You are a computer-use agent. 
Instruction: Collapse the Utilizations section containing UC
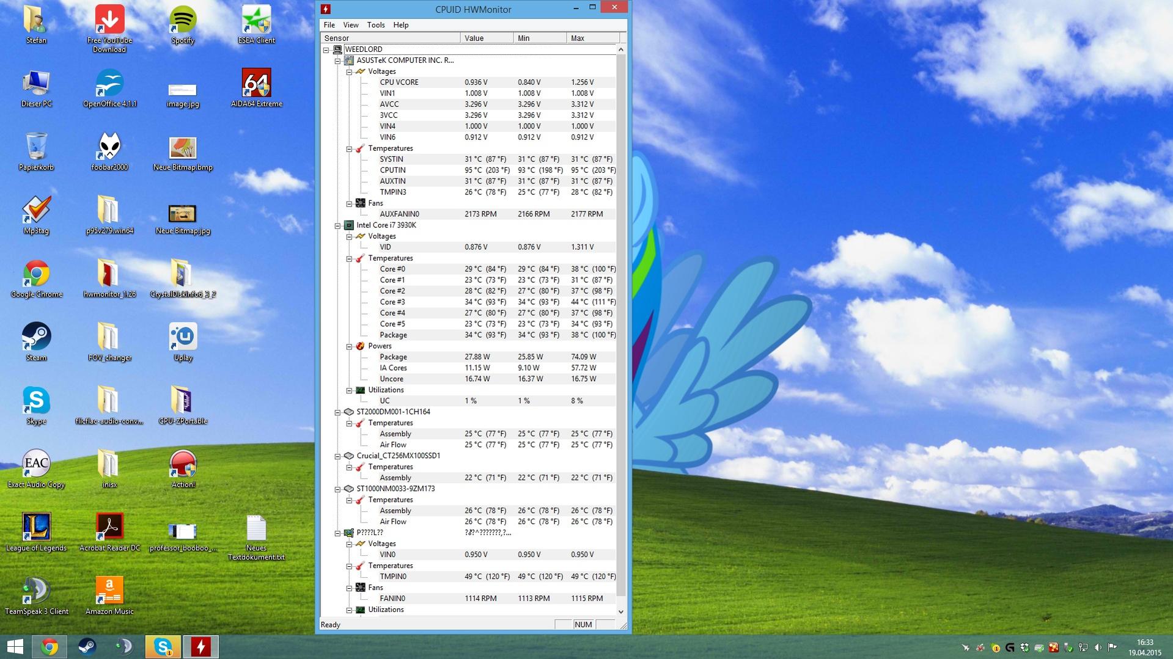(349, 390)
